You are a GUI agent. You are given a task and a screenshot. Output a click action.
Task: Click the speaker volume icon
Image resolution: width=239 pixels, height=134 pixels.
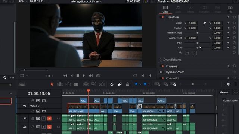tap(228, 84)
